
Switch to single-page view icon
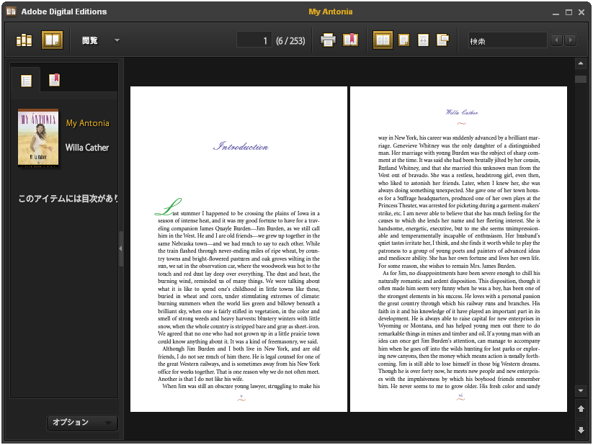click(404, 40)
